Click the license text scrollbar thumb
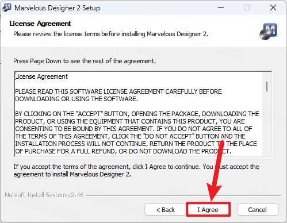 click(x=267, y=86)
